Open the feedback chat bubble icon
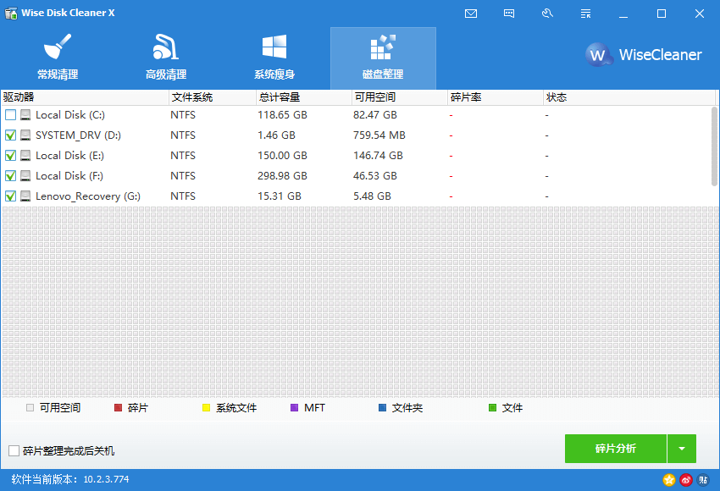 (x=509, y=14)
